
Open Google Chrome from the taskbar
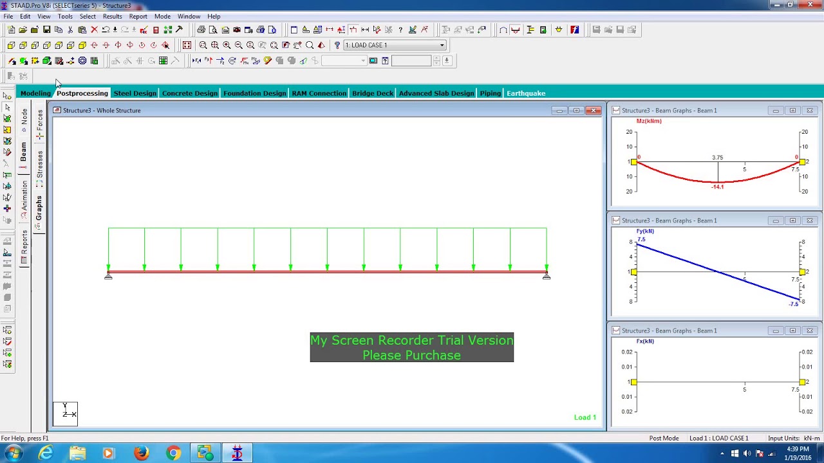pos(173,453)
